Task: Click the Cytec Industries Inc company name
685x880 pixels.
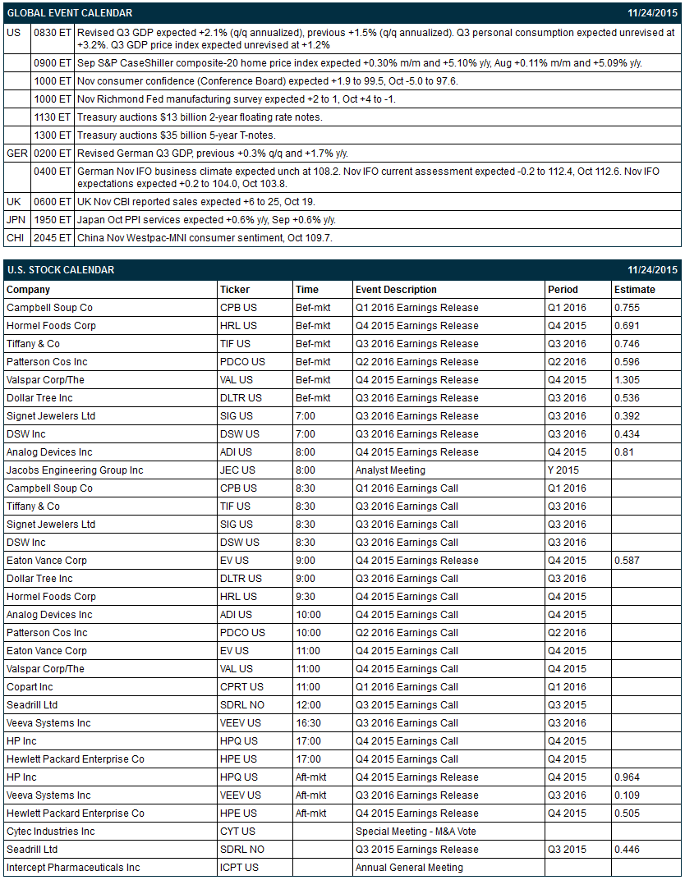Action: coord(51,832)
